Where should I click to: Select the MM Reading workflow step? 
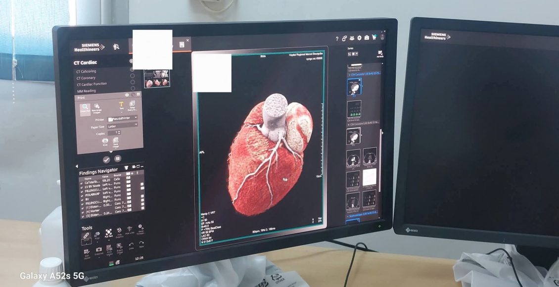point(86,91)
